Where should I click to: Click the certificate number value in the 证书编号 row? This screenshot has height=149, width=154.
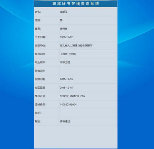click(68, 104)
